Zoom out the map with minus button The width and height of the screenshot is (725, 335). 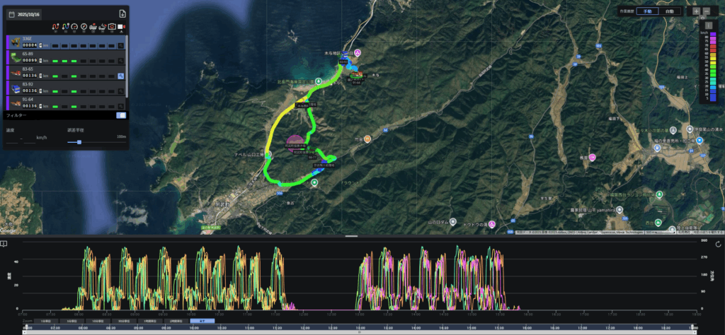(707, 11)
